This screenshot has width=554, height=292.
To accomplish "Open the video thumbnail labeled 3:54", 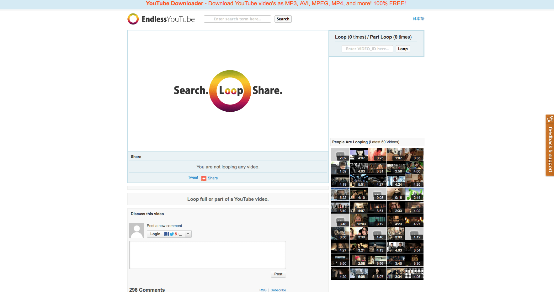I will (x=414, y=247).
